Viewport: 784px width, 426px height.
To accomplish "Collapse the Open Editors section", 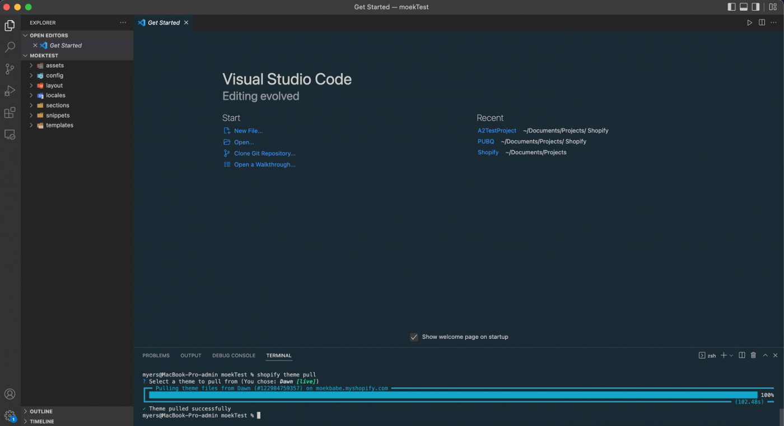I will point(77,35).
